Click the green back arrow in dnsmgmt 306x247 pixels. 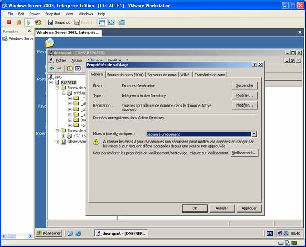tap(52, 68)
